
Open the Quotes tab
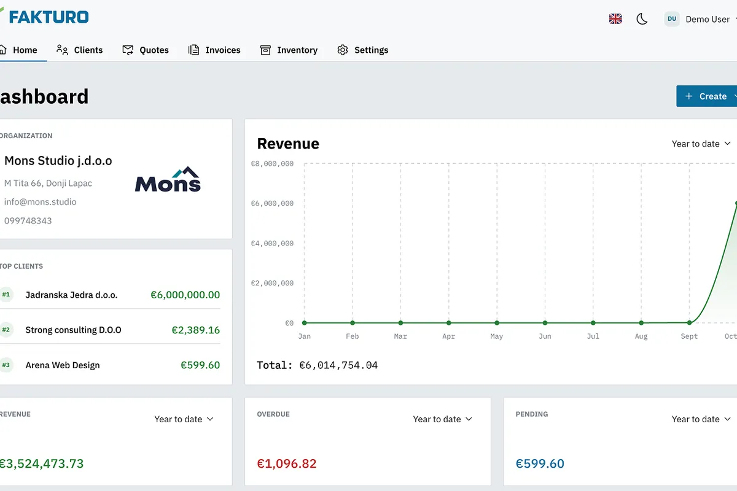tap(146, 50)
